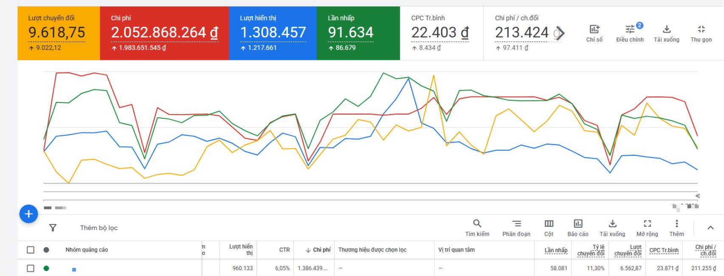The image size is (724, 276).
Task: Click comparison value 9.022,12
Action: pyautogui.click(x=48, y=48)
